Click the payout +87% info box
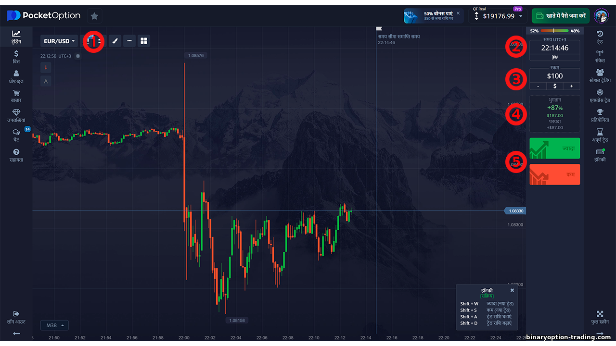 [x=554, y=113]
